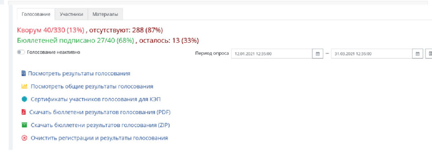This screenshot has height=162, width=432.
Task: Download voting bulletins as ZIP link
Action: point(100,125)
